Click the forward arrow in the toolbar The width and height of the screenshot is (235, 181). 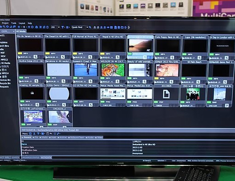(24, 27)
